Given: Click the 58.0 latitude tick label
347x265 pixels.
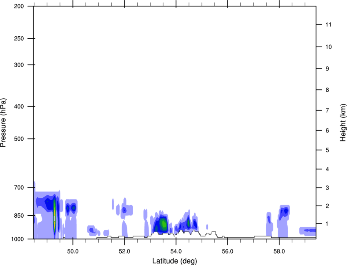Looking at the screenshot, I should [x=279, y=252].
